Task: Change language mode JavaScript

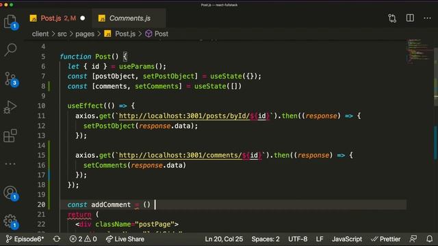Action: (347, 239)
